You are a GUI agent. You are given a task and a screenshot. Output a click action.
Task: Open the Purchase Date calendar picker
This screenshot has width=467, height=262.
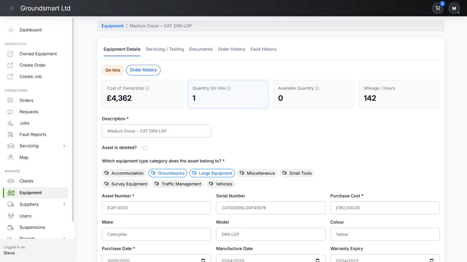click(203, 260)
